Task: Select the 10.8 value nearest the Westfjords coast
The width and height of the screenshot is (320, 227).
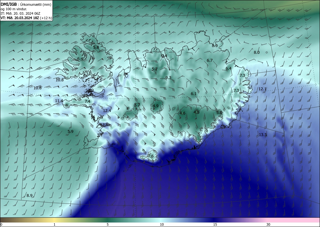Action: pos(60,80)
